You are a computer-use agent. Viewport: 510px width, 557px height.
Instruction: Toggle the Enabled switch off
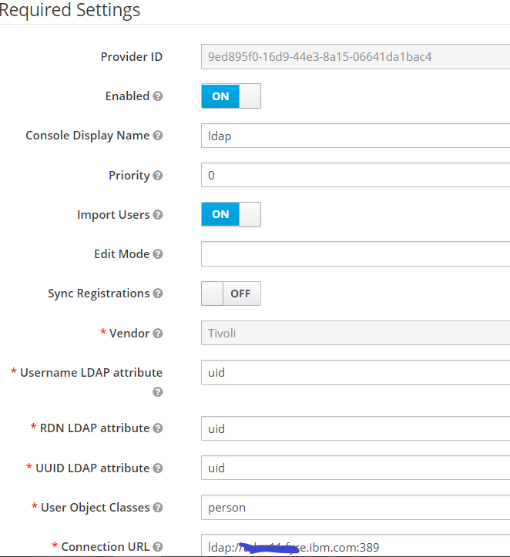tap(231, 96)
